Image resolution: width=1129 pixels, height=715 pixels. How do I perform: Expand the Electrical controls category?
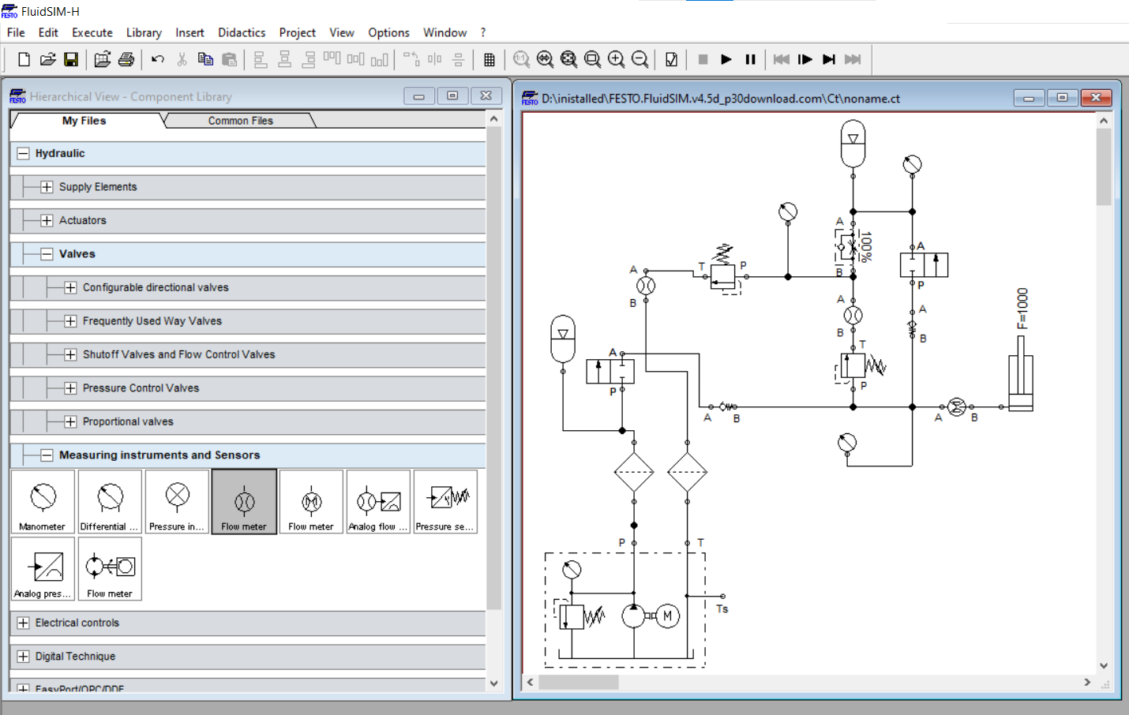click(23, 623)
